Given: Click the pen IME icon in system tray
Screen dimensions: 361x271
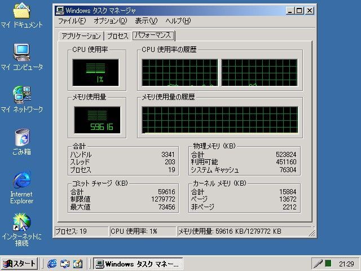Looking at the screenshot, I should click(318, 264).
